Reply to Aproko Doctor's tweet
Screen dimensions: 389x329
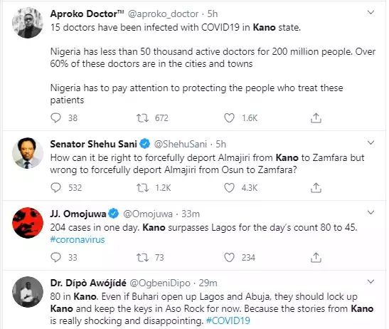coord(55,117)
